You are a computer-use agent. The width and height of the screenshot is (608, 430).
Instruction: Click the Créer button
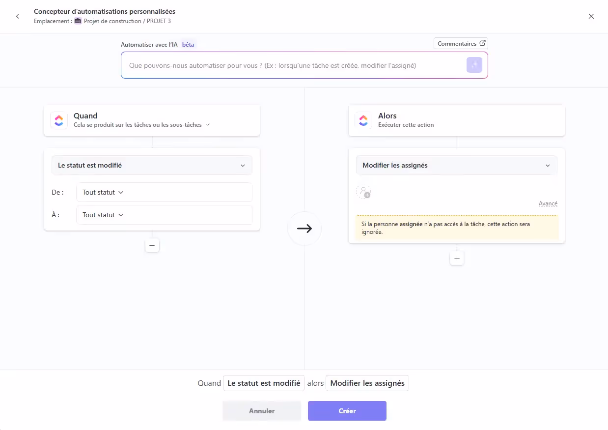(347, 410)
